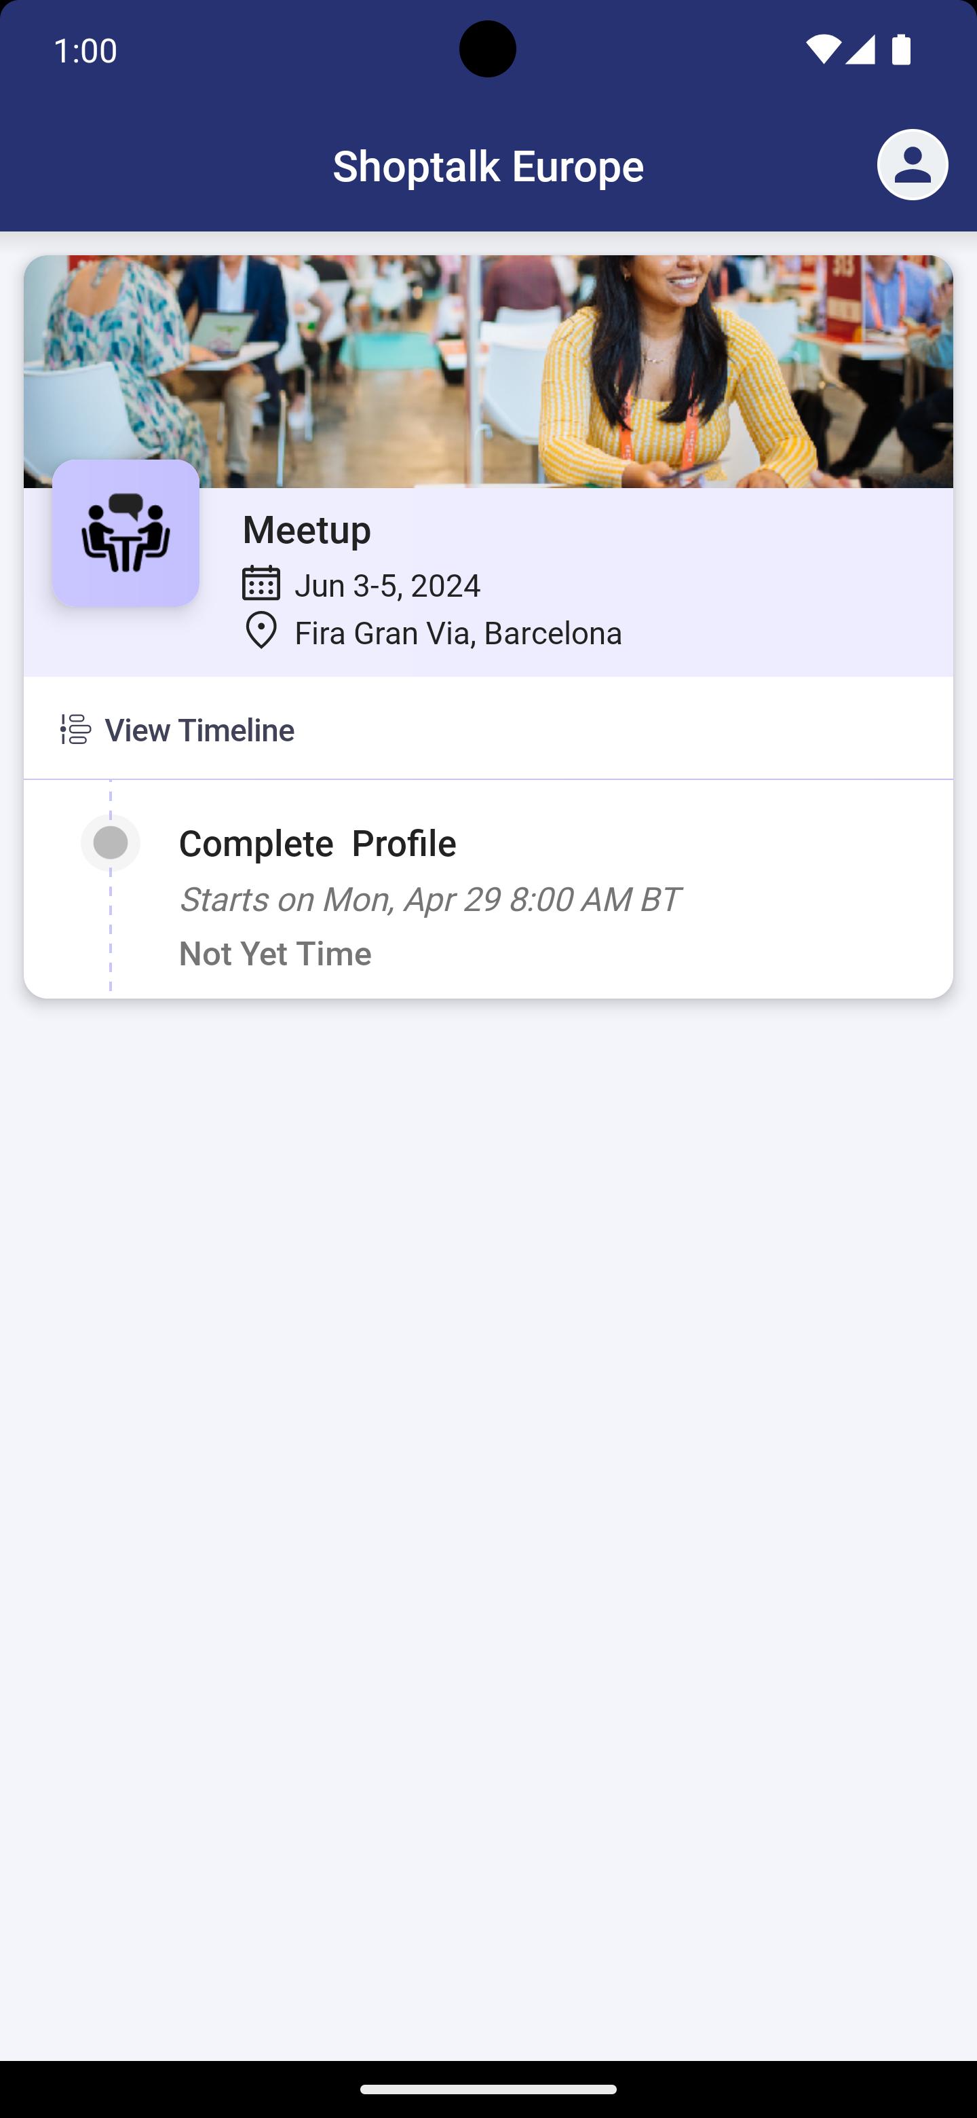Tap the Shoptalk Europe header title
Screen dimensions: 977x2118
pos(488,166)
